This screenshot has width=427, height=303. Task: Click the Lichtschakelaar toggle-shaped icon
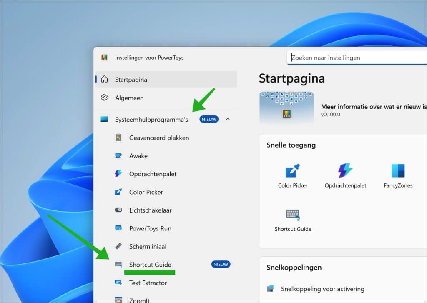(x=118, y=210)
